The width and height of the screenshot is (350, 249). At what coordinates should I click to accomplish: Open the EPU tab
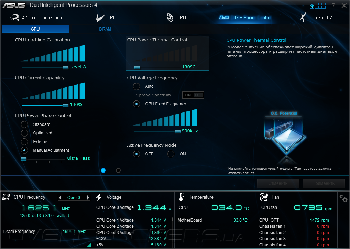176,17
